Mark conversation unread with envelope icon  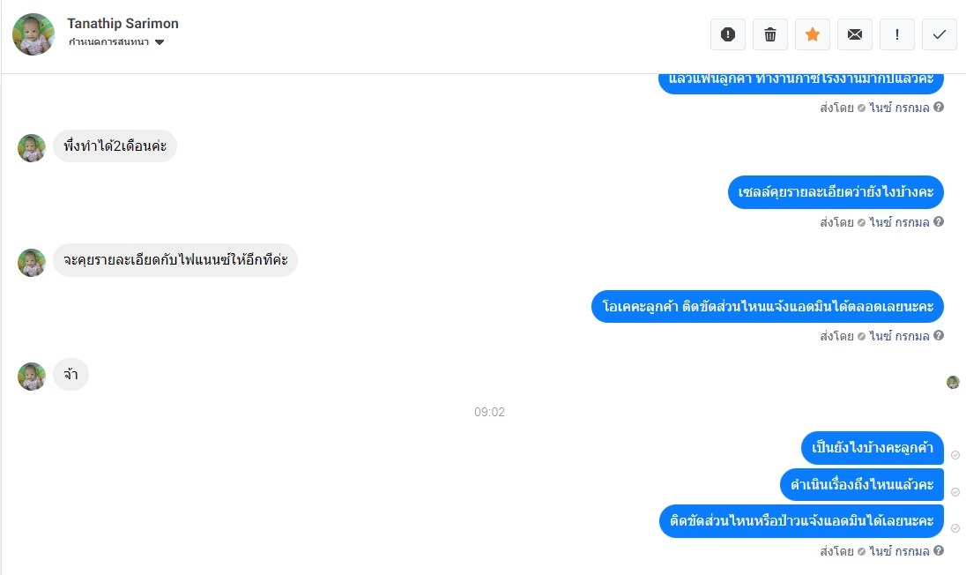click(854, 34)
